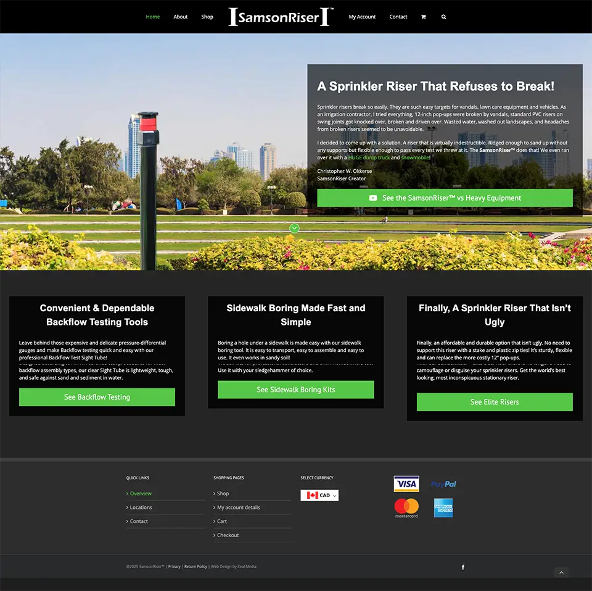
Task: Click the Visa payment logo
Action: [406, 484]
